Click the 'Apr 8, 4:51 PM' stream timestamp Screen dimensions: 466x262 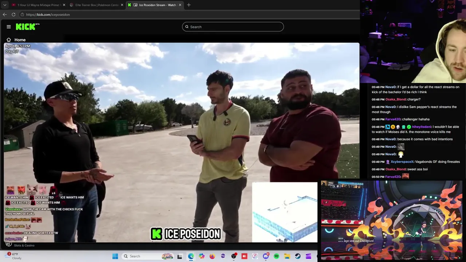click(17, 46)
